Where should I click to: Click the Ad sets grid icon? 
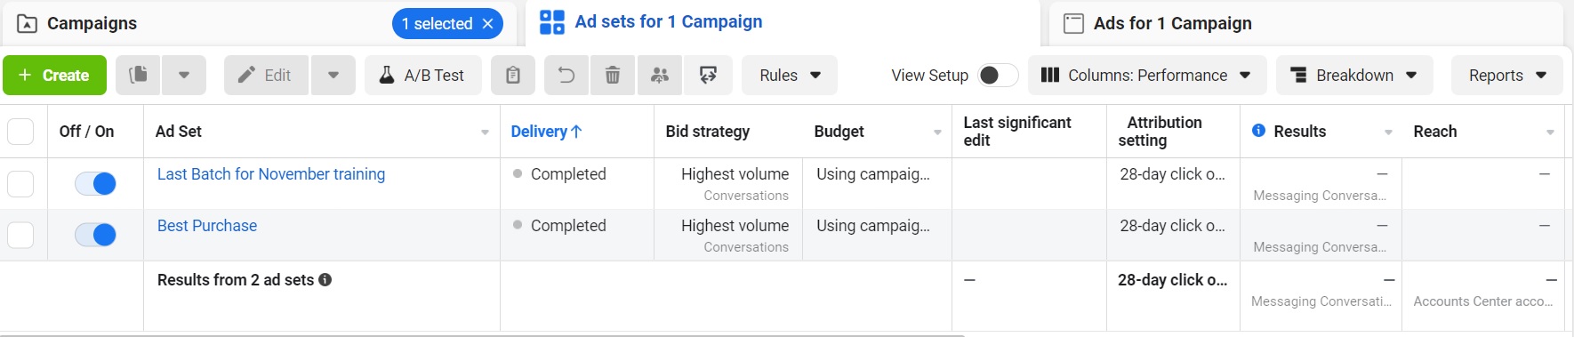552,22
